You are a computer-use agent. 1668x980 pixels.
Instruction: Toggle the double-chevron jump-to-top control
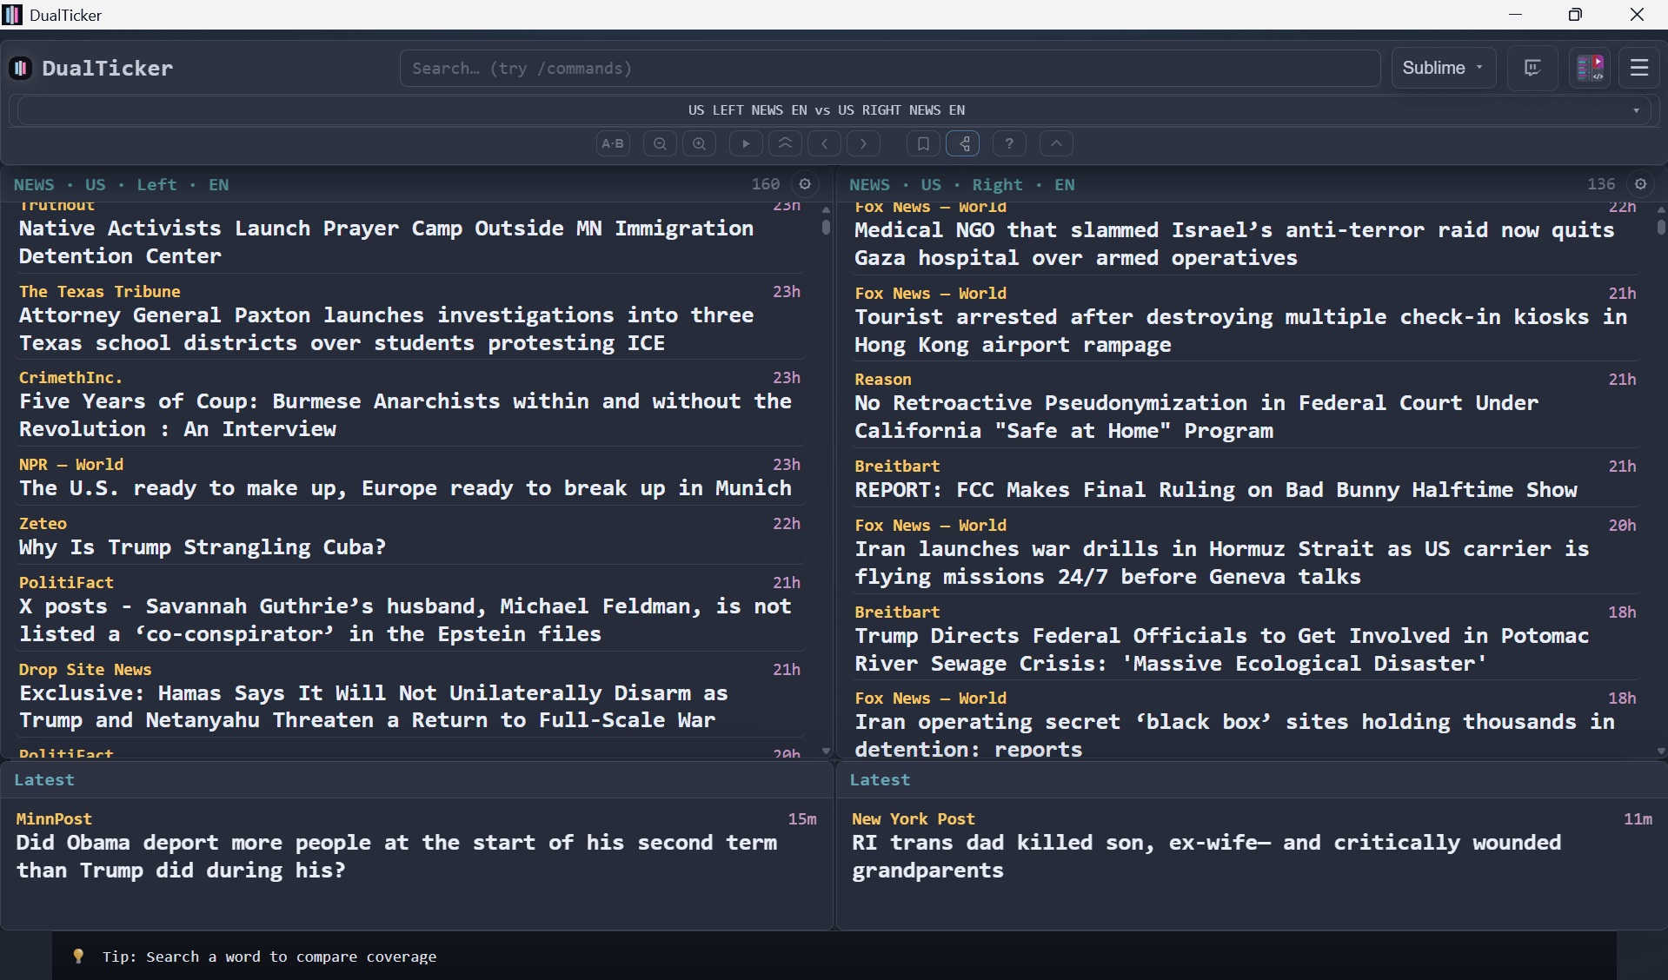(x=784, y=143)
